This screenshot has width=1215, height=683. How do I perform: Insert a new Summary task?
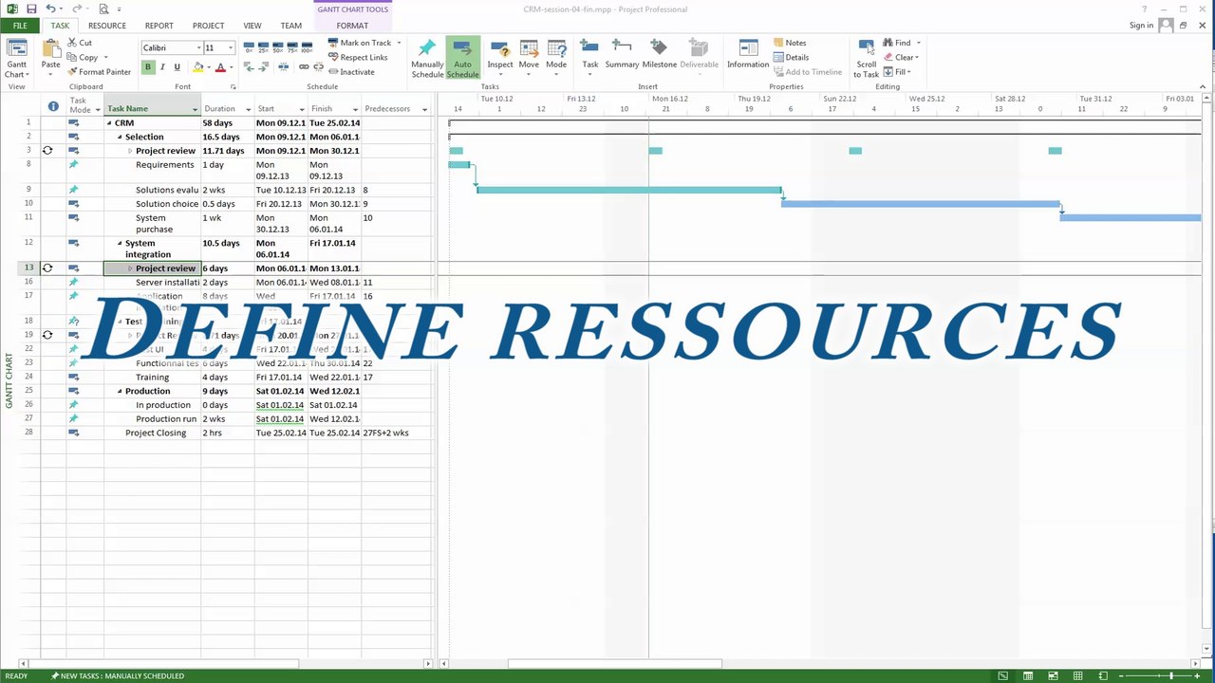click(622, 55)
